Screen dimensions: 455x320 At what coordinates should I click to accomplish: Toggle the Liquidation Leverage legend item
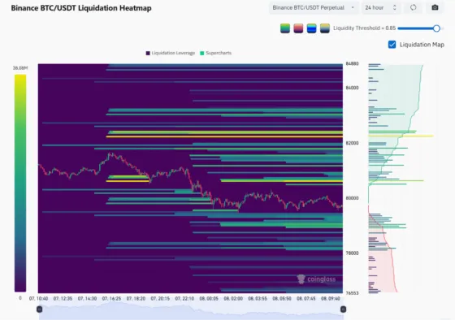[x=171, y=53]
